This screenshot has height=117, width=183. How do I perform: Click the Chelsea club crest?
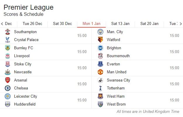click(x=8, y=88)
